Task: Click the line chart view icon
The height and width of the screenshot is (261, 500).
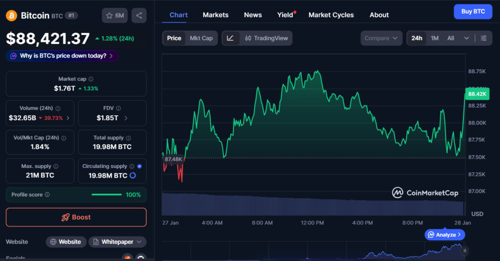Action: 230,38
